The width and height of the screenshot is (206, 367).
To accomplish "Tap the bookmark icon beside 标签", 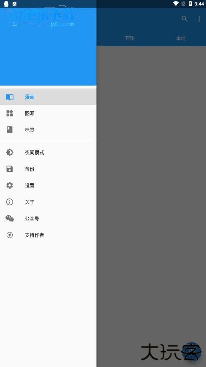I will pyautogui.click(x=10, y=130).
